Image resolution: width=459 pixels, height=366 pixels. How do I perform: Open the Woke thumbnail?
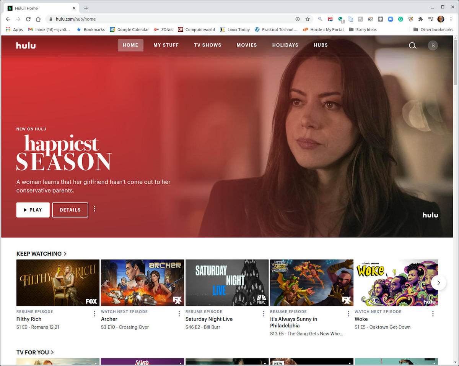396,283
